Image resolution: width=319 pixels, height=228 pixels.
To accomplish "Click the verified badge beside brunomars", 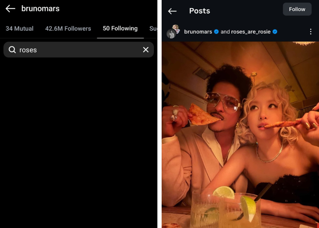I will [x=216, y=32].
